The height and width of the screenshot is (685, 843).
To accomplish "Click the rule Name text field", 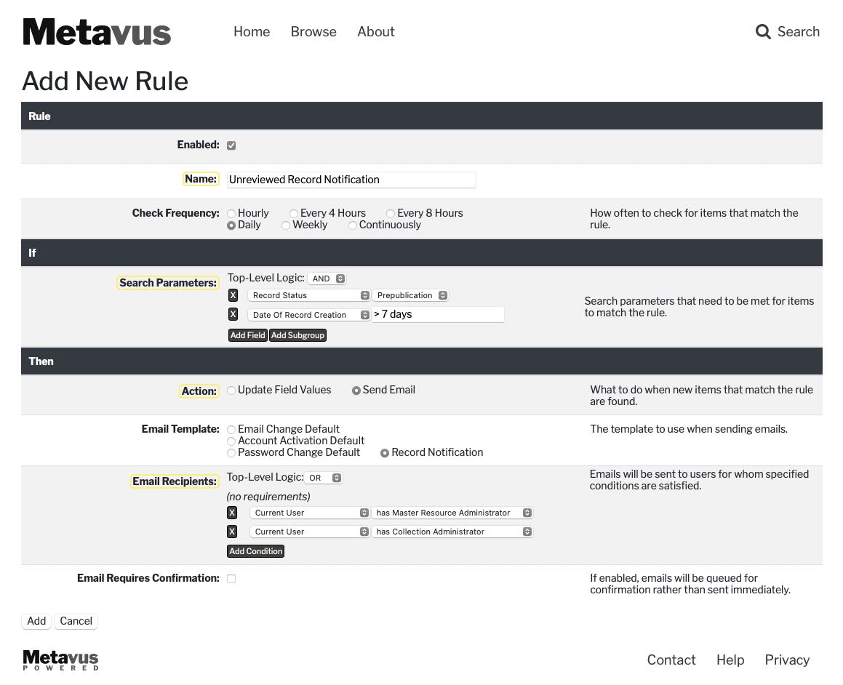I will point(351,180).
